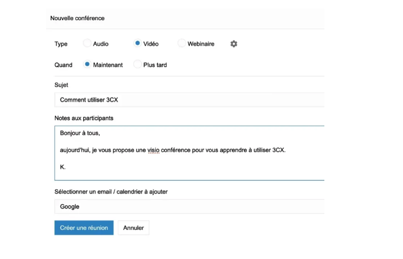
Task: Click the "K." signature line in notes
Action: 63,167
